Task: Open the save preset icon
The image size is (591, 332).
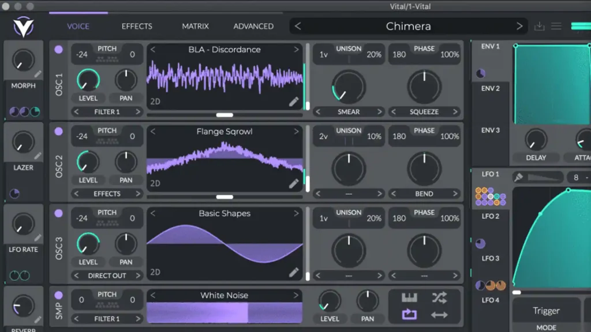Action: [x=540, y=27]
